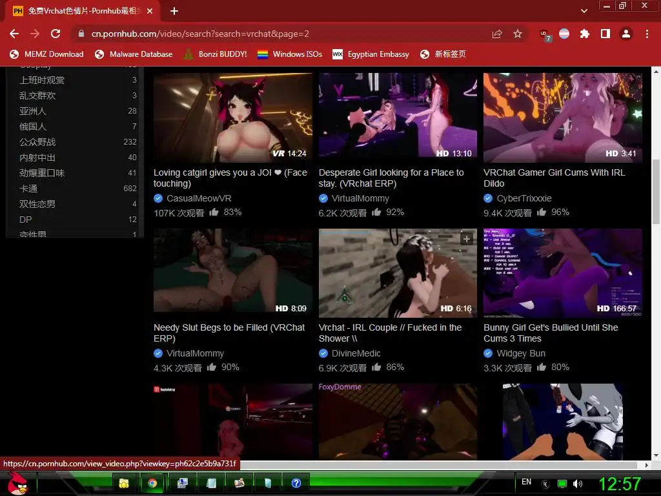Viewport: 661px width, 496px height.
Task: Open the Widgey Bun uploader profile
Action: pos(521,353)
